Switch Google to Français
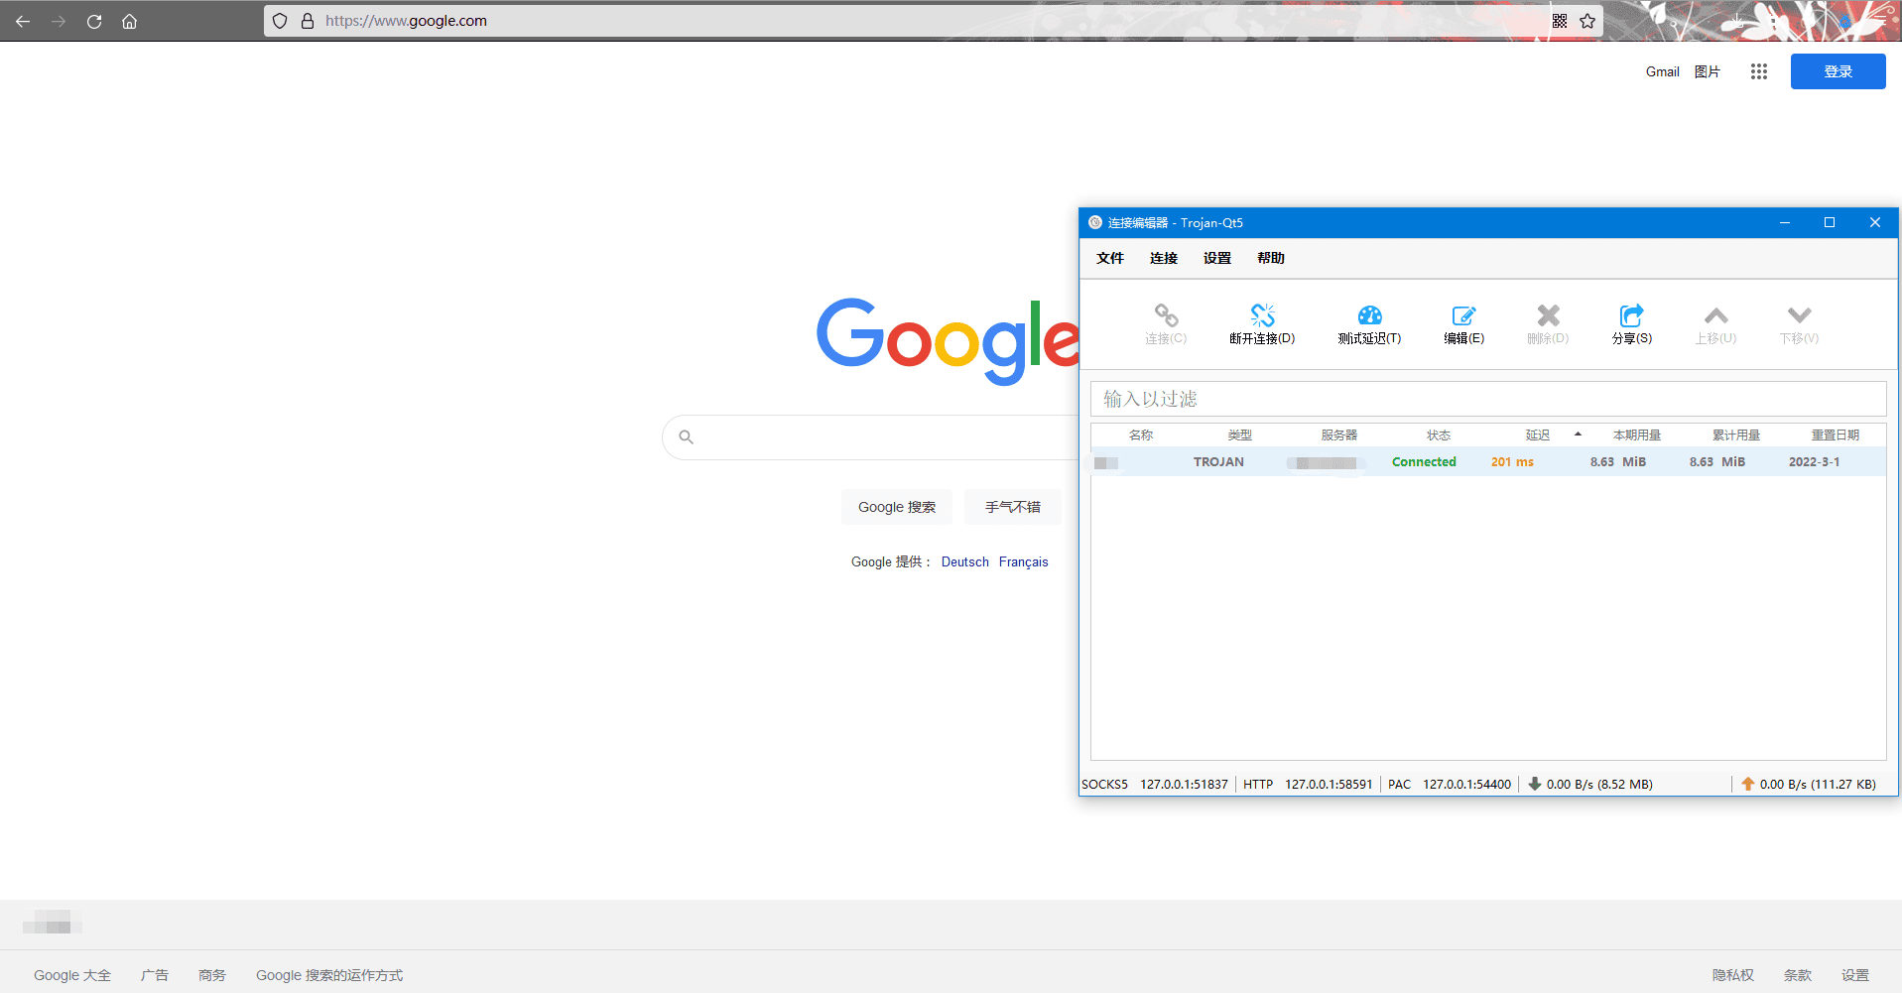The height and width of the screenshot is (993, 1902). click(x=1024, y=561)
